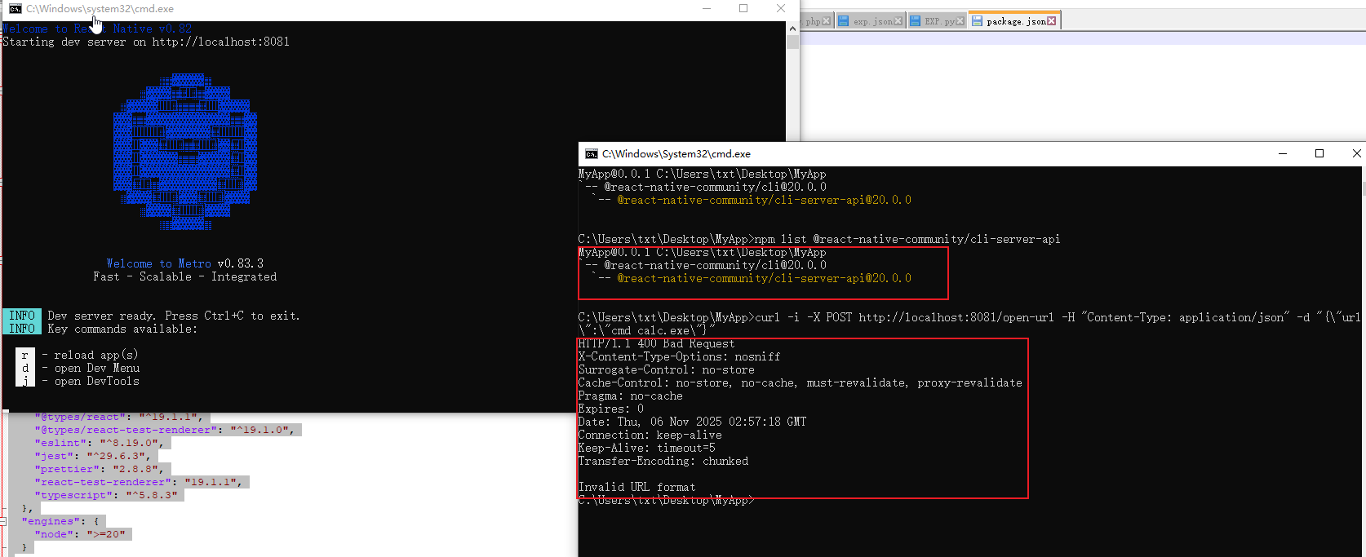Click the "j" key hint for open DevTools
The width and height of the screenshot is (1366, 557).
(25, 381)
